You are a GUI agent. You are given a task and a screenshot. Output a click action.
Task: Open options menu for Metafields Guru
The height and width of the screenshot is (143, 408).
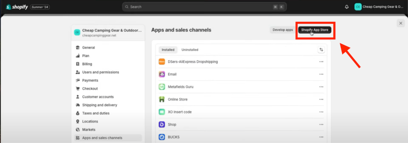pyautogui.click(x=321, y=87)
